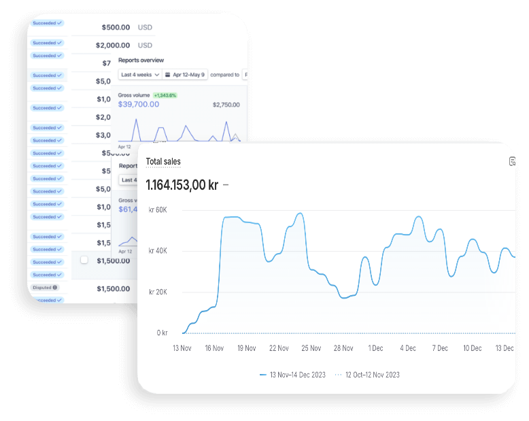Open the second report's partially hidden Last 4 dropdown
529x421 pixels.
tap(129, 180)
